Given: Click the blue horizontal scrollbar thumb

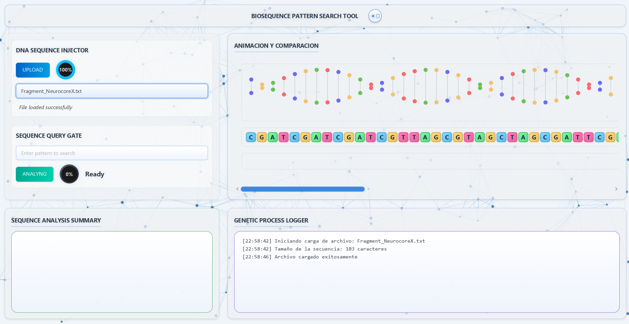Looking at the screenshot, I should pyautogui.click(x=303, y=189).
